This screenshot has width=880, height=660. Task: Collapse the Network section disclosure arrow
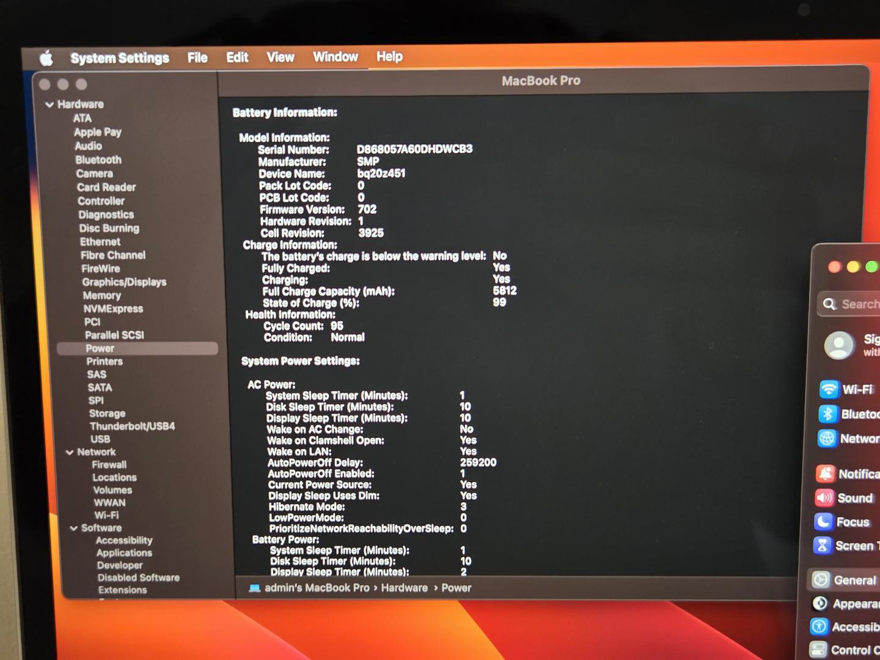[70, 452]
